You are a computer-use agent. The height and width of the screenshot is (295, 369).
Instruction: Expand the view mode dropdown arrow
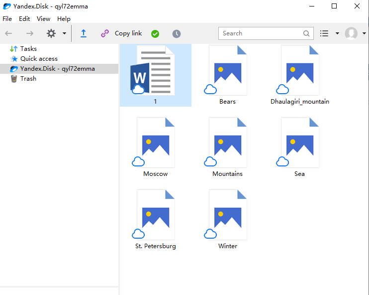(x=337, y=33)
